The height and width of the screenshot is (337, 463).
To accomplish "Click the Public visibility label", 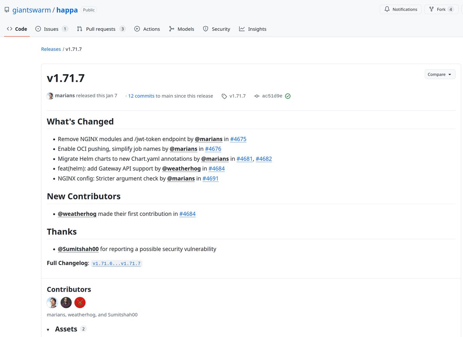I will pos(89,10).
